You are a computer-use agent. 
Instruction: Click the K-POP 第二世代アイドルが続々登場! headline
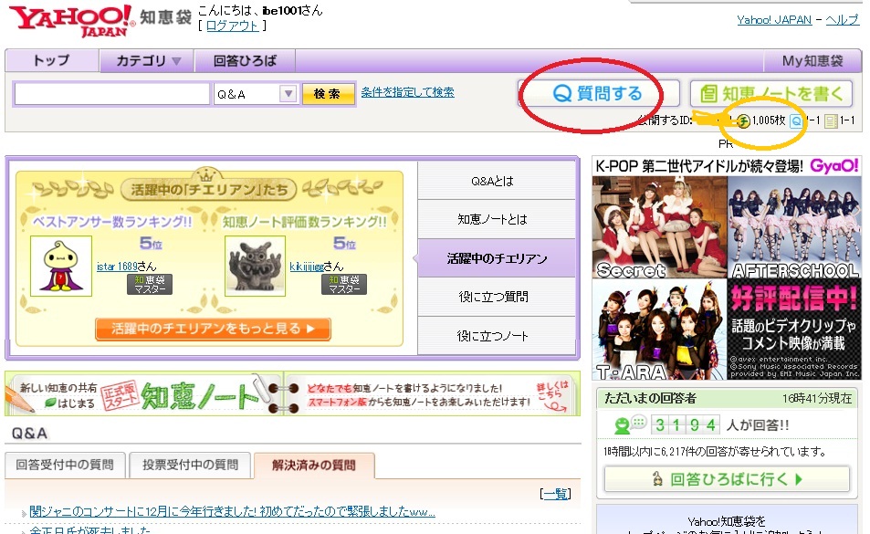click(699, 166)
